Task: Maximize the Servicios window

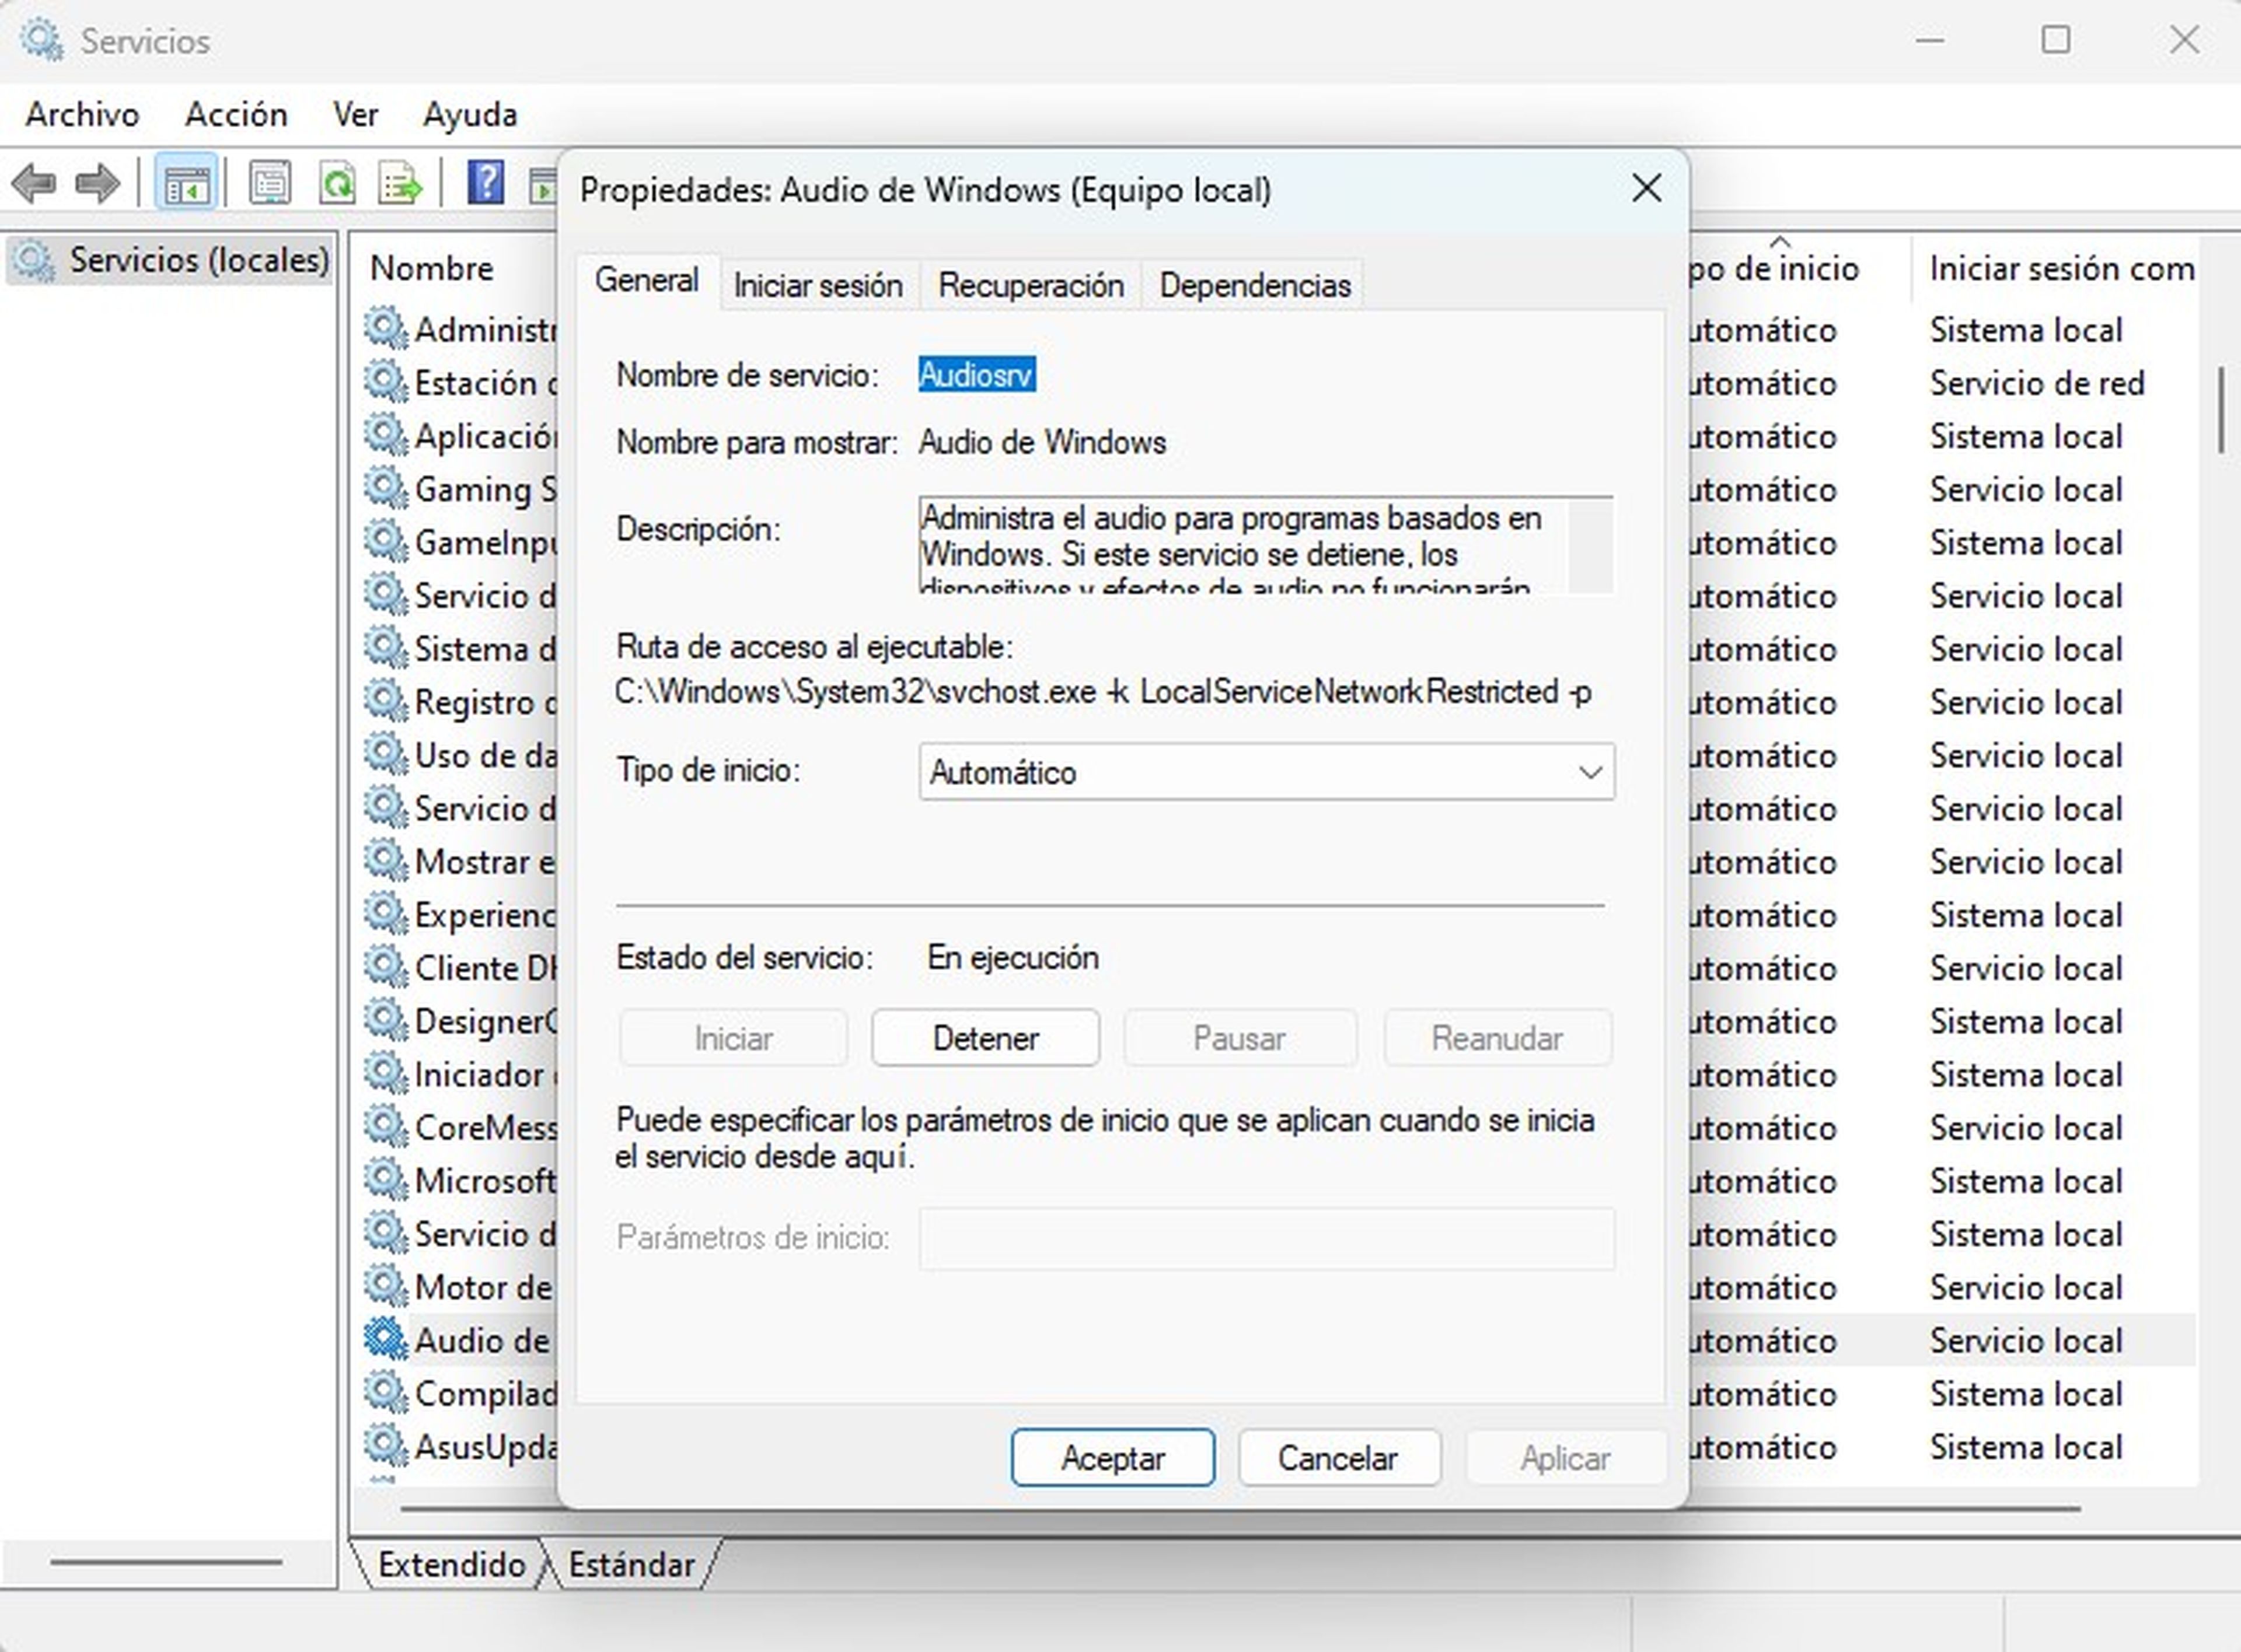Action: [x=2056, y=40]
